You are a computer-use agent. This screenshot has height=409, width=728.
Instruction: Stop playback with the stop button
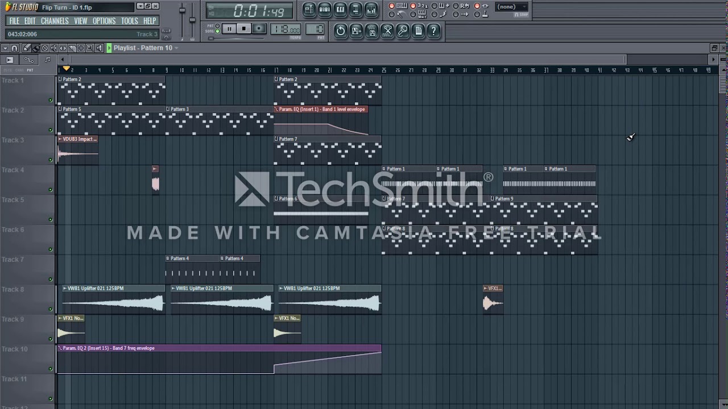pos(244,28)
